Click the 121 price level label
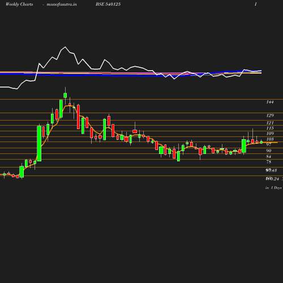 pos(270,123)
